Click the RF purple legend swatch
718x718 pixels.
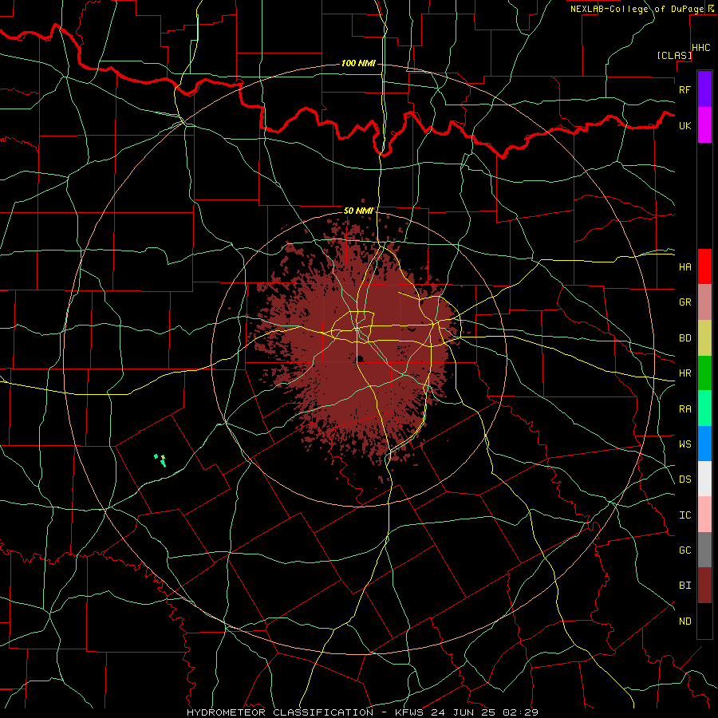click(x=704, y=89)
